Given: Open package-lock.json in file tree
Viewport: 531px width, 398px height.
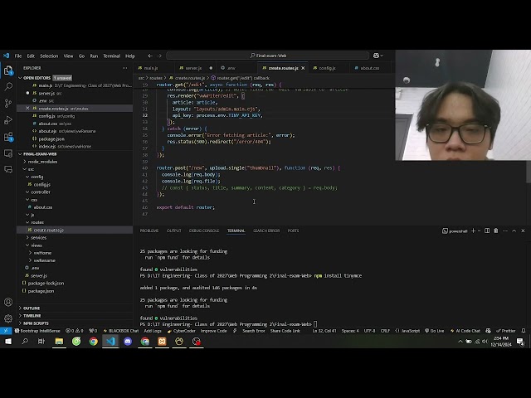Looking at the screenshot, I should 46,284.
